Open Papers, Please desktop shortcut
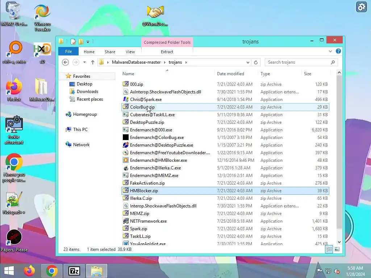The width and height of the screenshot is (371, 278). point(14,240)
